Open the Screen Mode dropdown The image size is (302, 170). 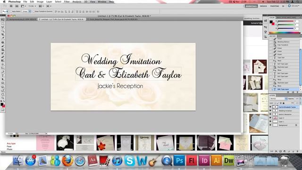tap(49, 6)
